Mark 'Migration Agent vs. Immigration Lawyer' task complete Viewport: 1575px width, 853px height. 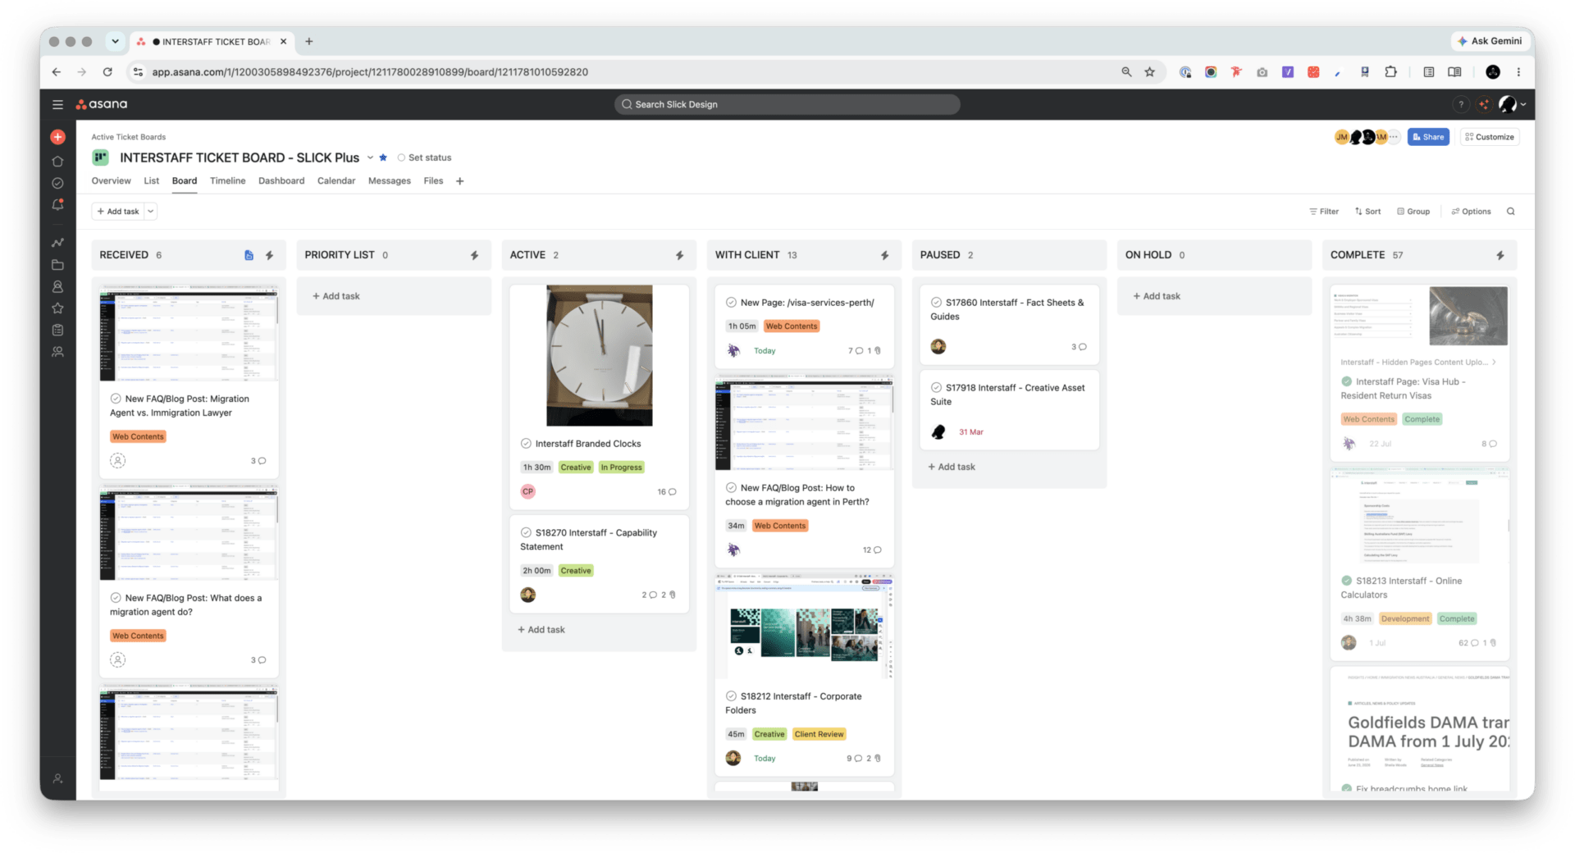(116, 399)
